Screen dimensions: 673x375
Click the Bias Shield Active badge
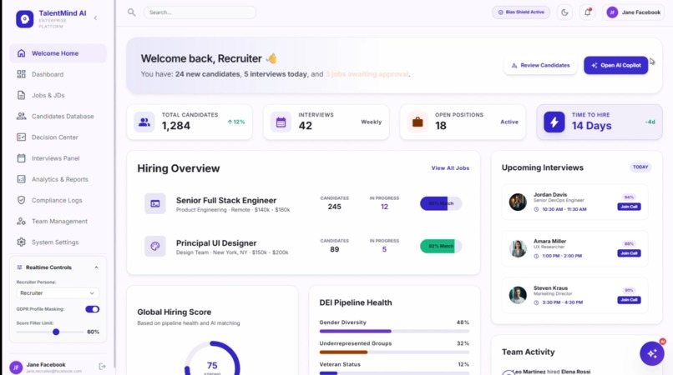coord(521,12)
